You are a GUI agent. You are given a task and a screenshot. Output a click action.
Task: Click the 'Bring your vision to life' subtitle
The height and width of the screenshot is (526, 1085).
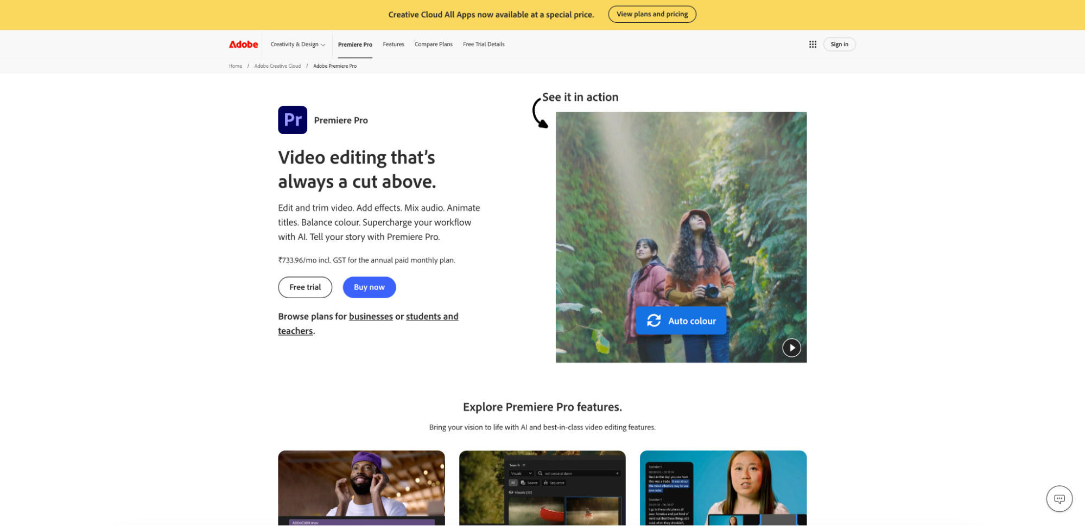point(542,427)
